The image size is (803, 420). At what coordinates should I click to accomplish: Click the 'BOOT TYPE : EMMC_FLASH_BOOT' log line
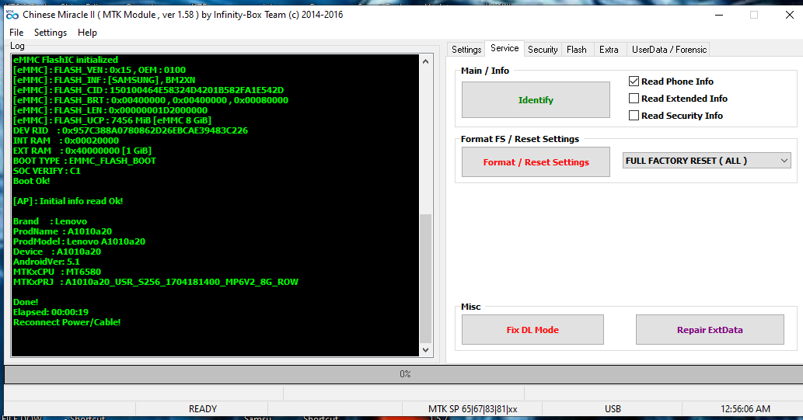click(x=85, y=161)
